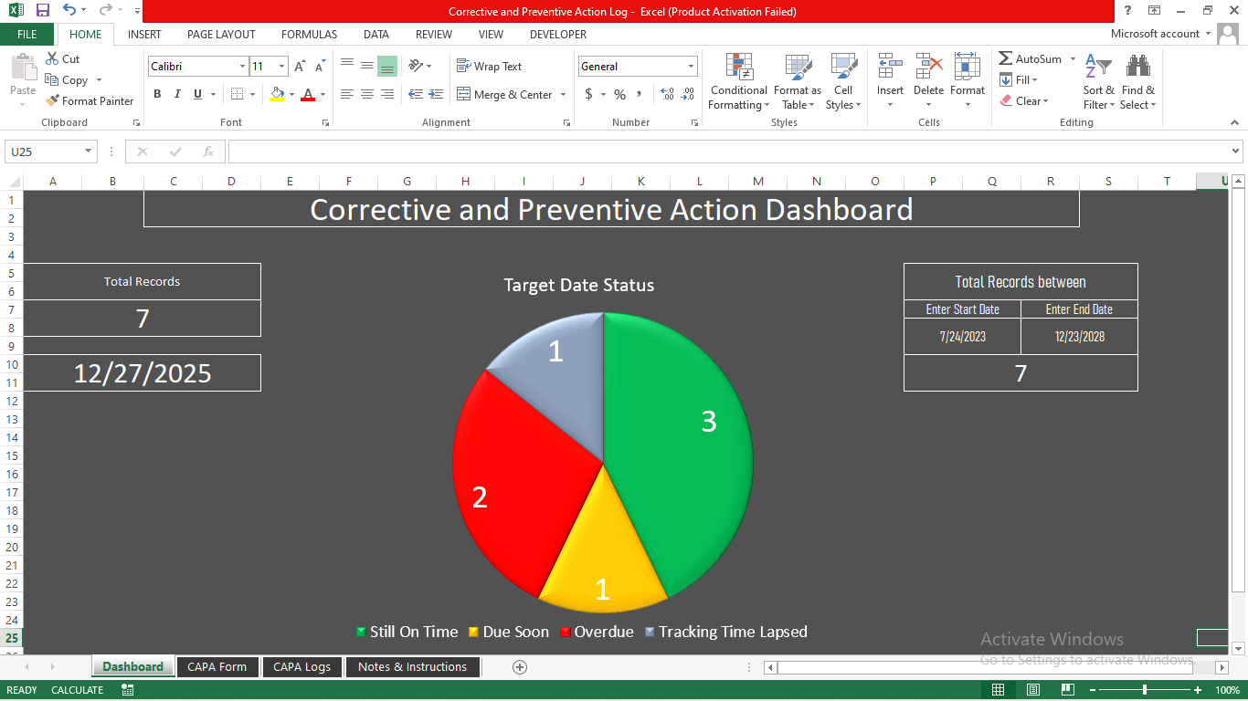Open the PAGE LAYOUT ribbon tab
Viewport: 1248px width, 701px height.
(221, 35)
